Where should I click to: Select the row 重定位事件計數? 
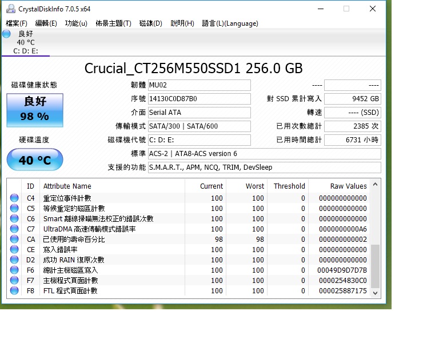click(x=189, y=198)
